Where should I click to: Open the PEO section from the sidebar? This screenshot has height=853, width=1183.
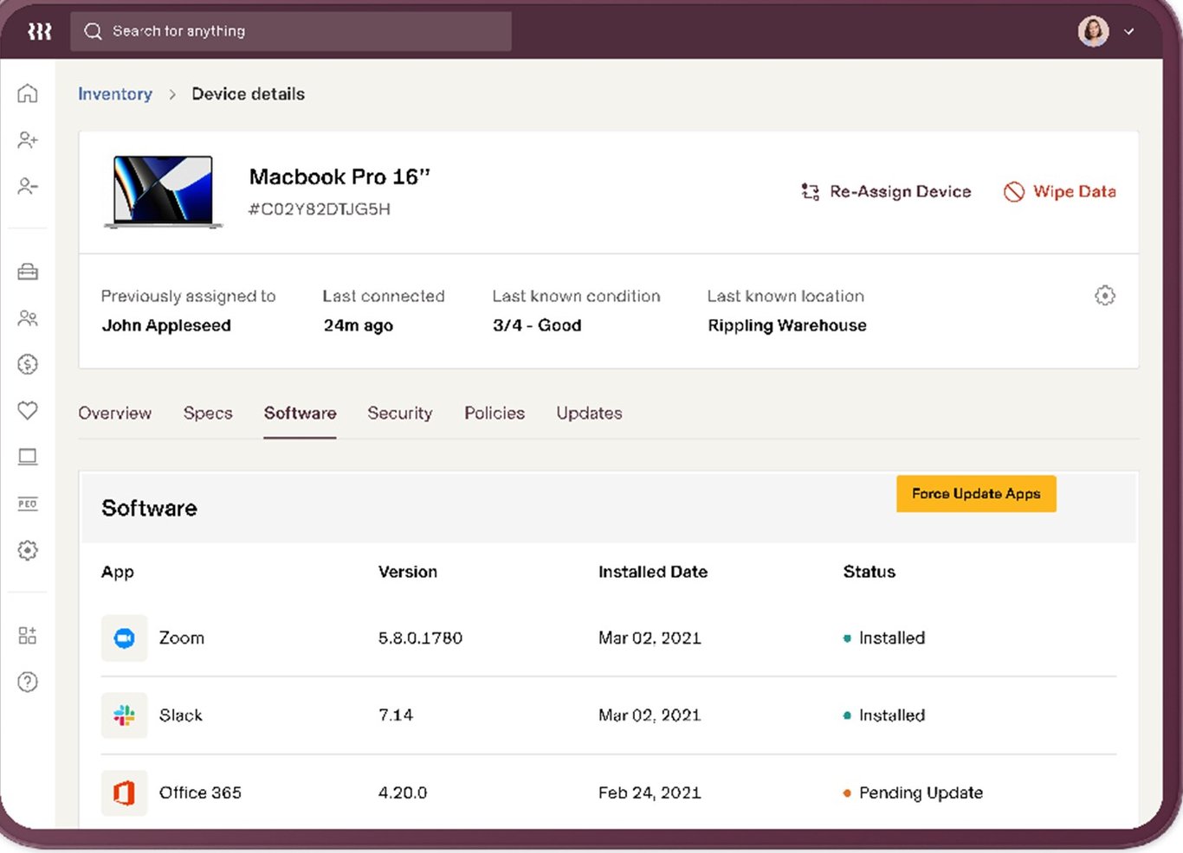(27, 503)
